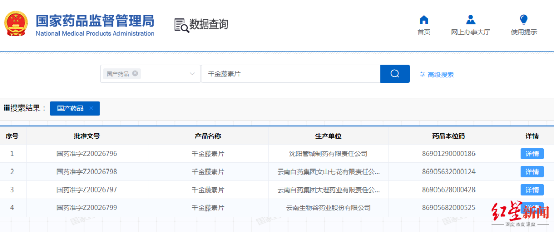
Task: Click the 生产单位 column header
Action: tap(328, 136)
